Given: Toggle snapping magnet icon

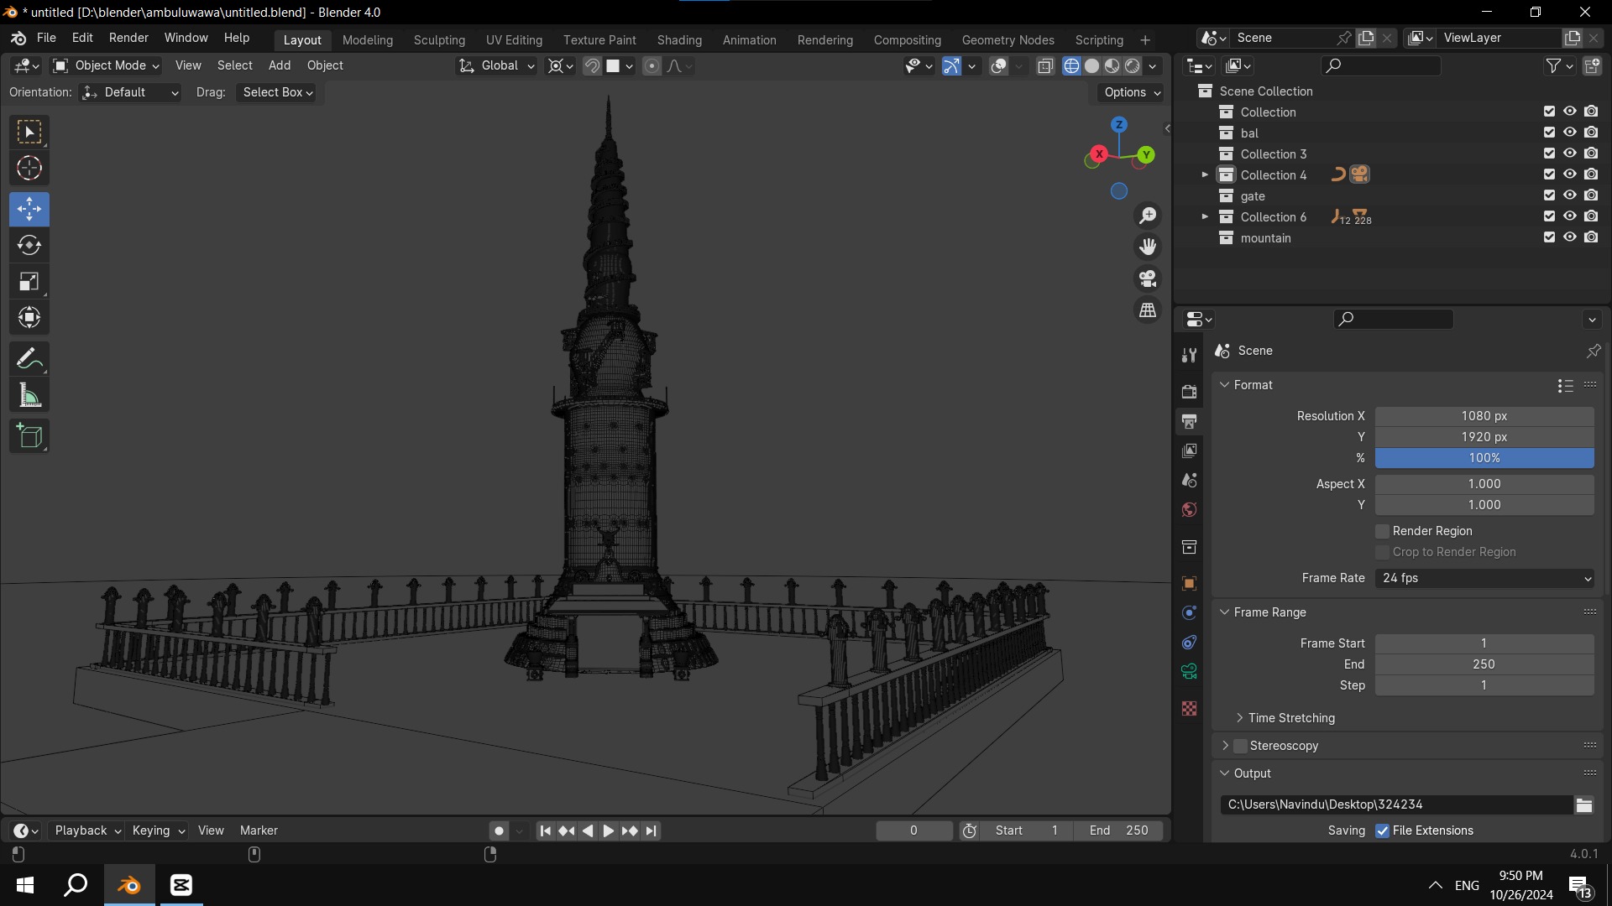Looking at the screenshot, I should [x=592, y=65].
